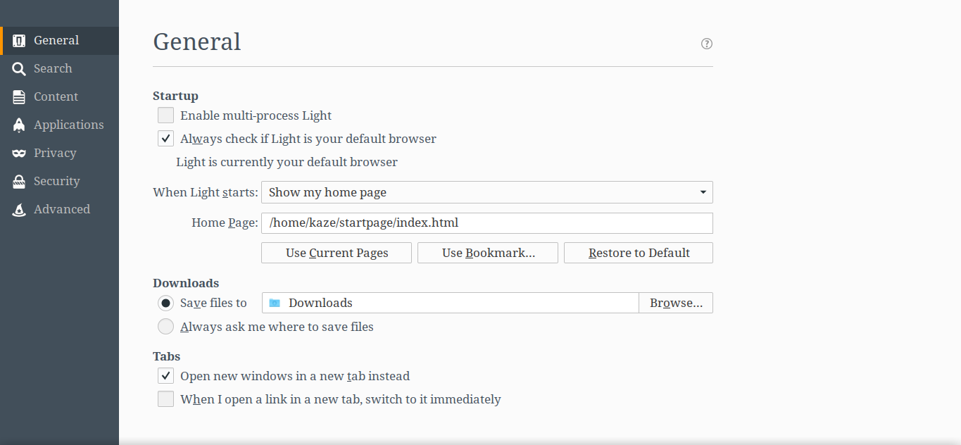The image size is (961, 445).
Task: Open the Privacy mask icon
Action: point(20,153)
